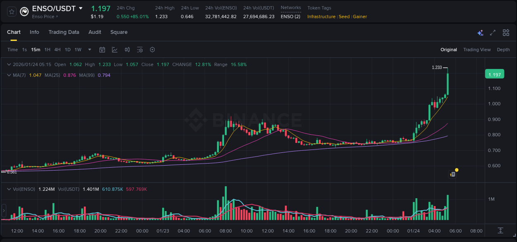Add ENSO/USDT to favorites via the star
Viewport: 517px width, 242px height.
click(x=11, y=11)
